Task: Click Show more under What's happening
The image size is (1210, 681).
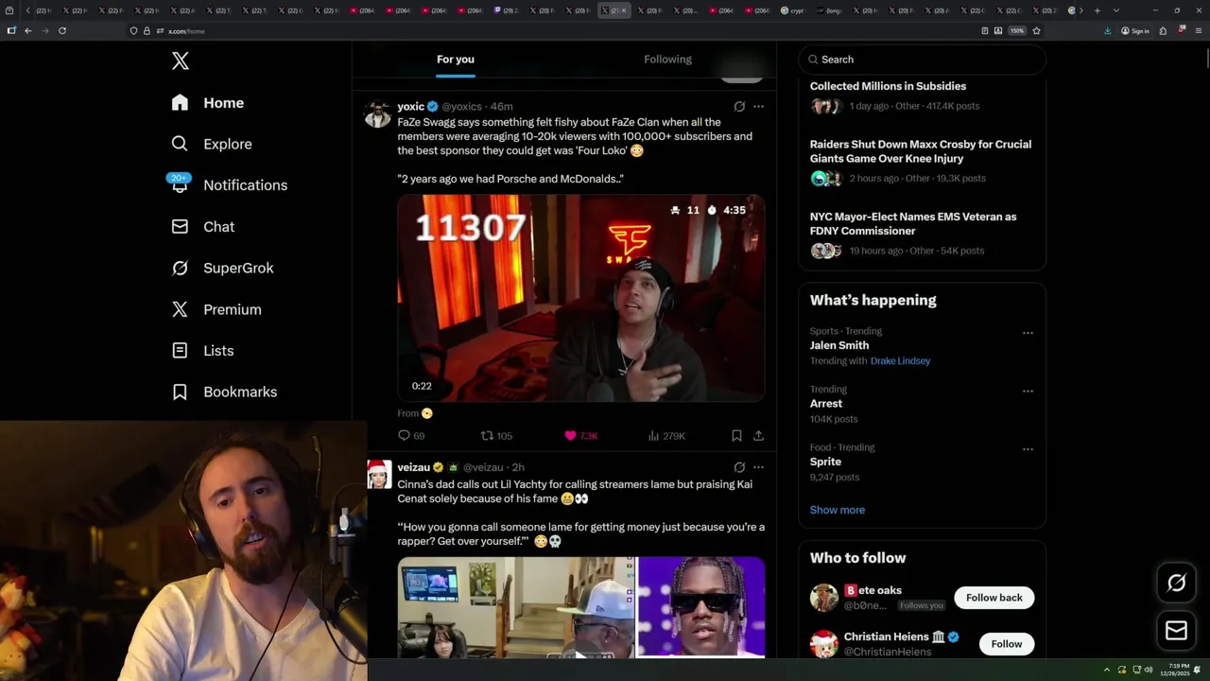Action: (837, 510)
